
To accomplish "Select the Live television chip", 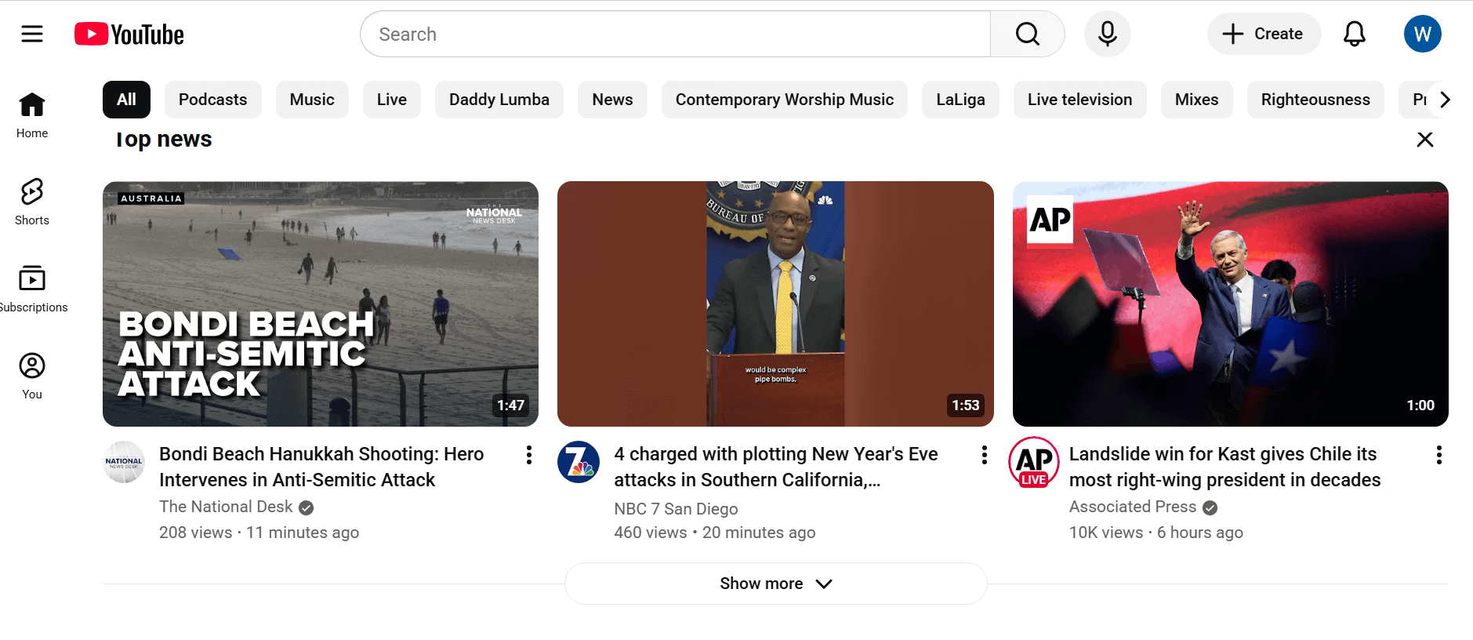I will coord(1079,100).
